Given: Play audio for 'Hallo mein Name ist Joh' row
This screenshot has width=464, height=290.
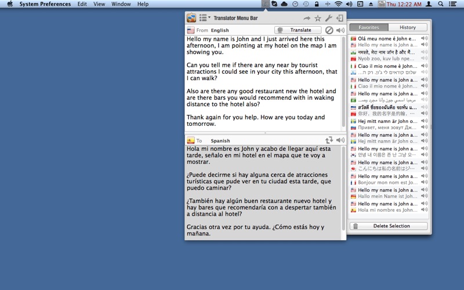Looking at the screenshot, I should point(425,196).
